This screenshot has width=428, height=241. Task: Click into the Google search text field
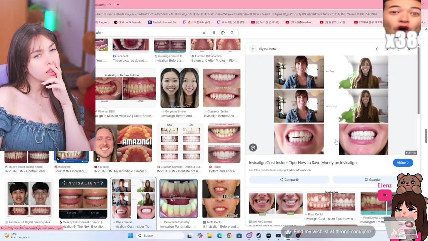click(149, 33)
